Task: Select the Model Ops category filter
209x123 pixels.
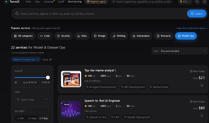Action: click(186, 36)
